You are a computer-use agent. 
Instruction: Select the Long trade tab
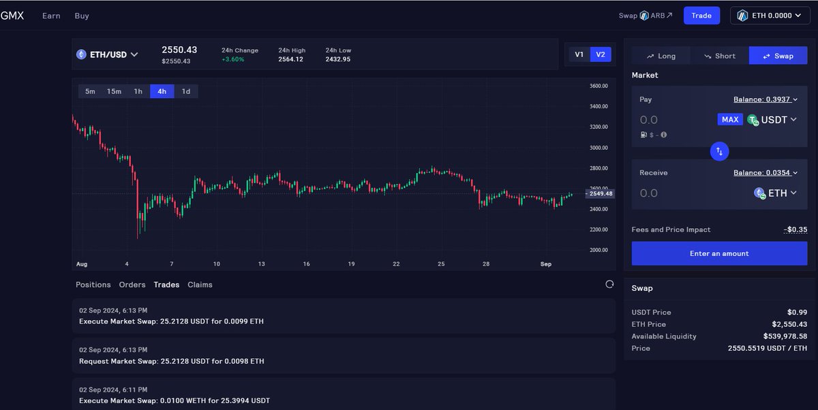(x=661, y=56)
